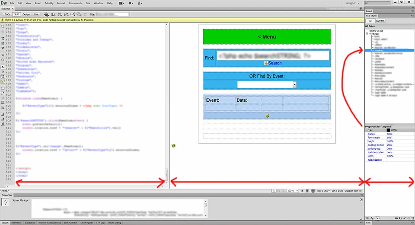Open the 100% zoom dropdown

[293, 191]
